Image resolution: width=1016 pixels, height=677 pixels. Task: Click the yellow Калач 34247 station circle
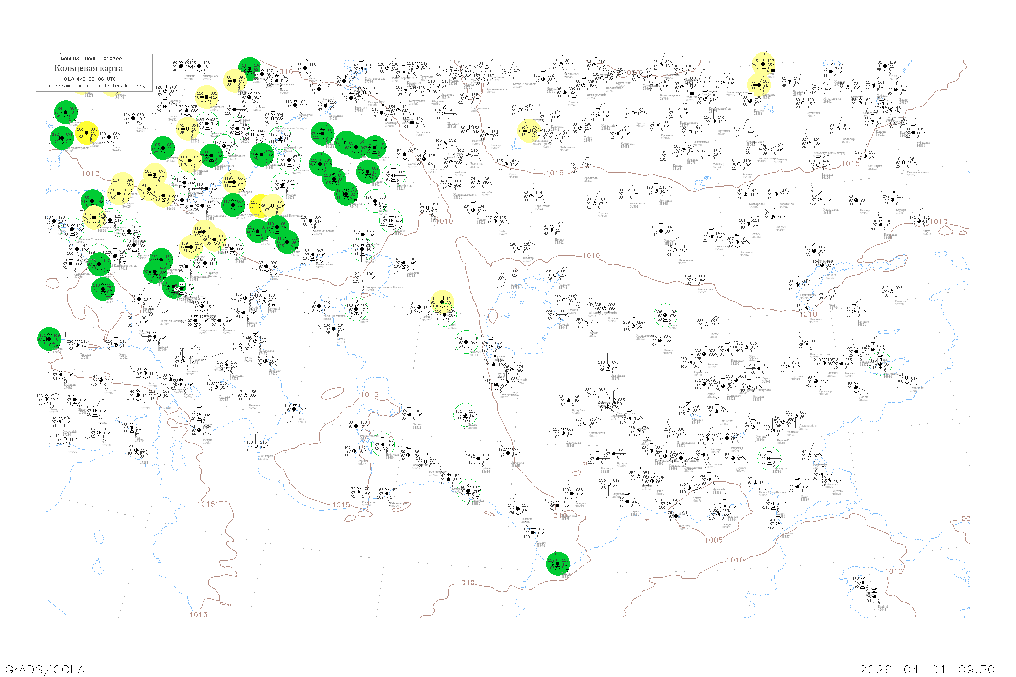pyautogui.click(x=188, y=129)
